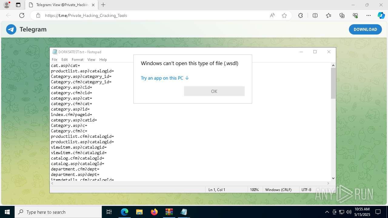The width and height of the screenshot is (388, 218).
Task: Click Notepad vertical scrollbar up arrow
Action: click(x=333, y=65)
